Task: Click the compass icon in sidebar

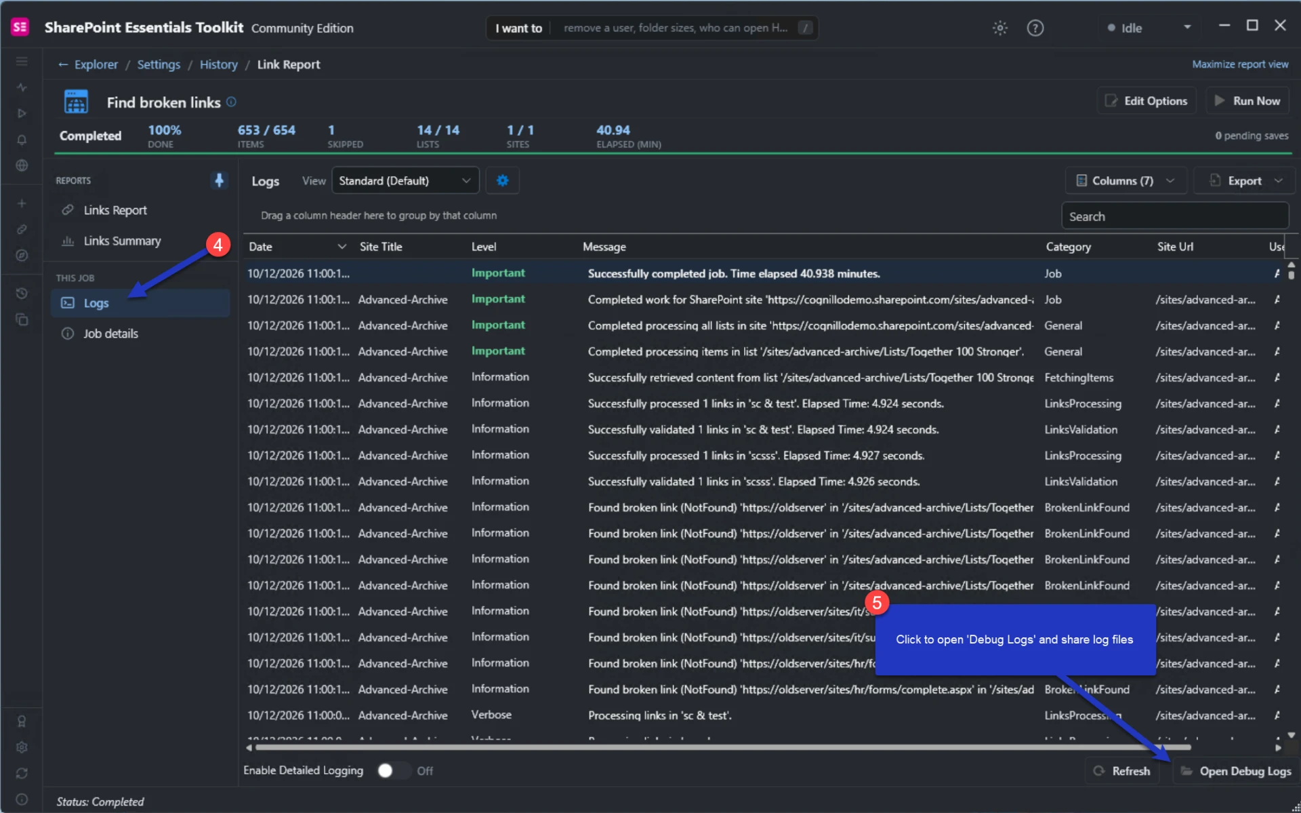Action: (22, 256)
